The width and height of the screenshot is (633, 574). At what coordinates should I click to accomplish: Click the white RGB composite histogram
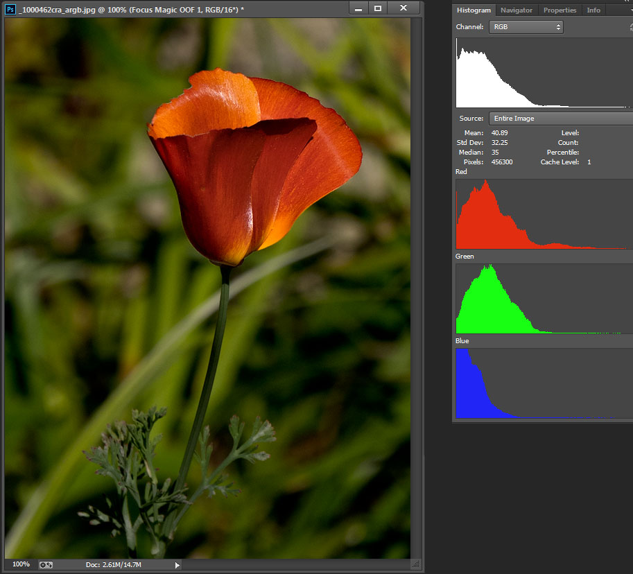pyautogui.click(x=544, y=73)
